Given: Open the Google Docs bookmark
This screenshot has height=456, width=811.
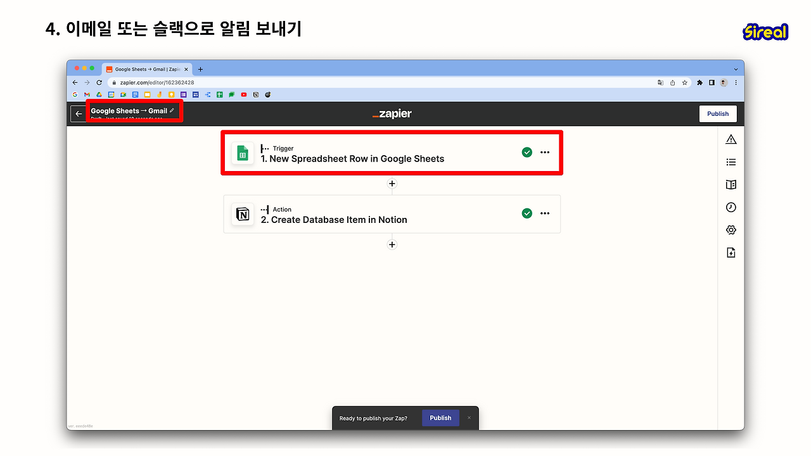Looking at the screenshot, I should click(x=135, y=94).
